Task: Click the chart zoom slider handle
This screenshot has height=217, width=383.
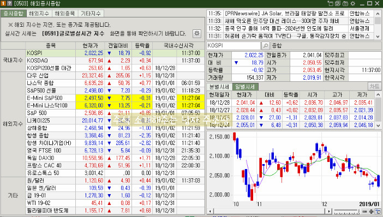Action: point(359,212)
